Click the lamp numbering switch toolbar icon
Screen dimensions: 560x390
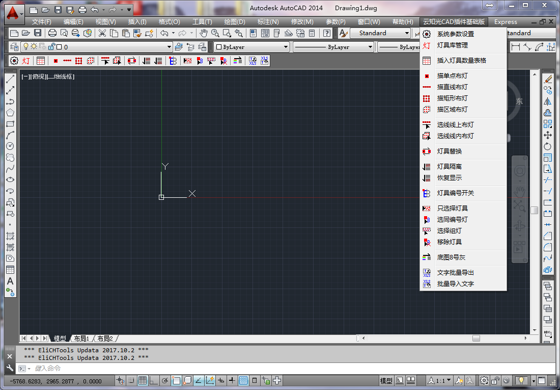click(x=173, y=61)
